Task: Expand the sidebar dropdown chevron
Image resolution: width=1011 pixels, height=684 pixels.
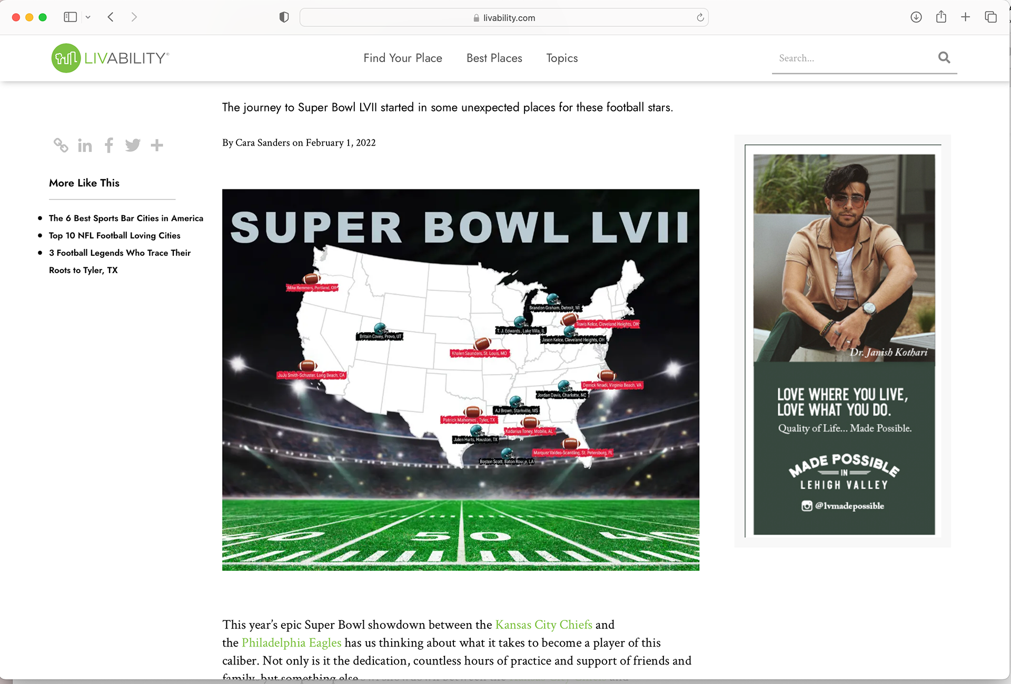Action: pyautogui.click(x=88, y=17)
